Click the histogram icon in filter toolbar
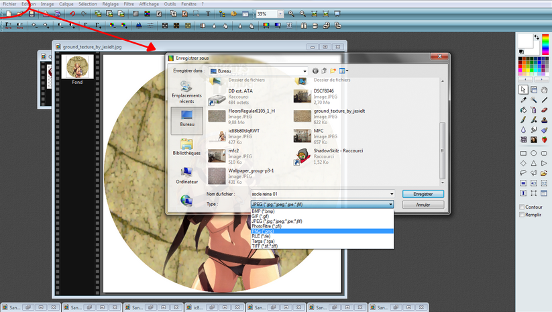The image size is (552, 312). pyautogui.click(x=139, y=25)
